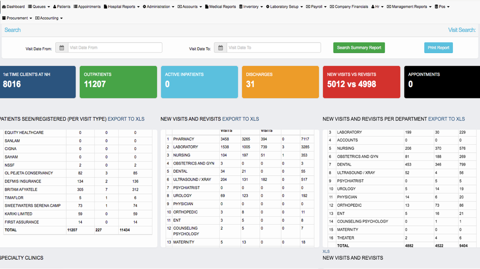Select the New Visits vs Revisits card
The width and height of the screenshot is (480, 269).
click(362, 82)
